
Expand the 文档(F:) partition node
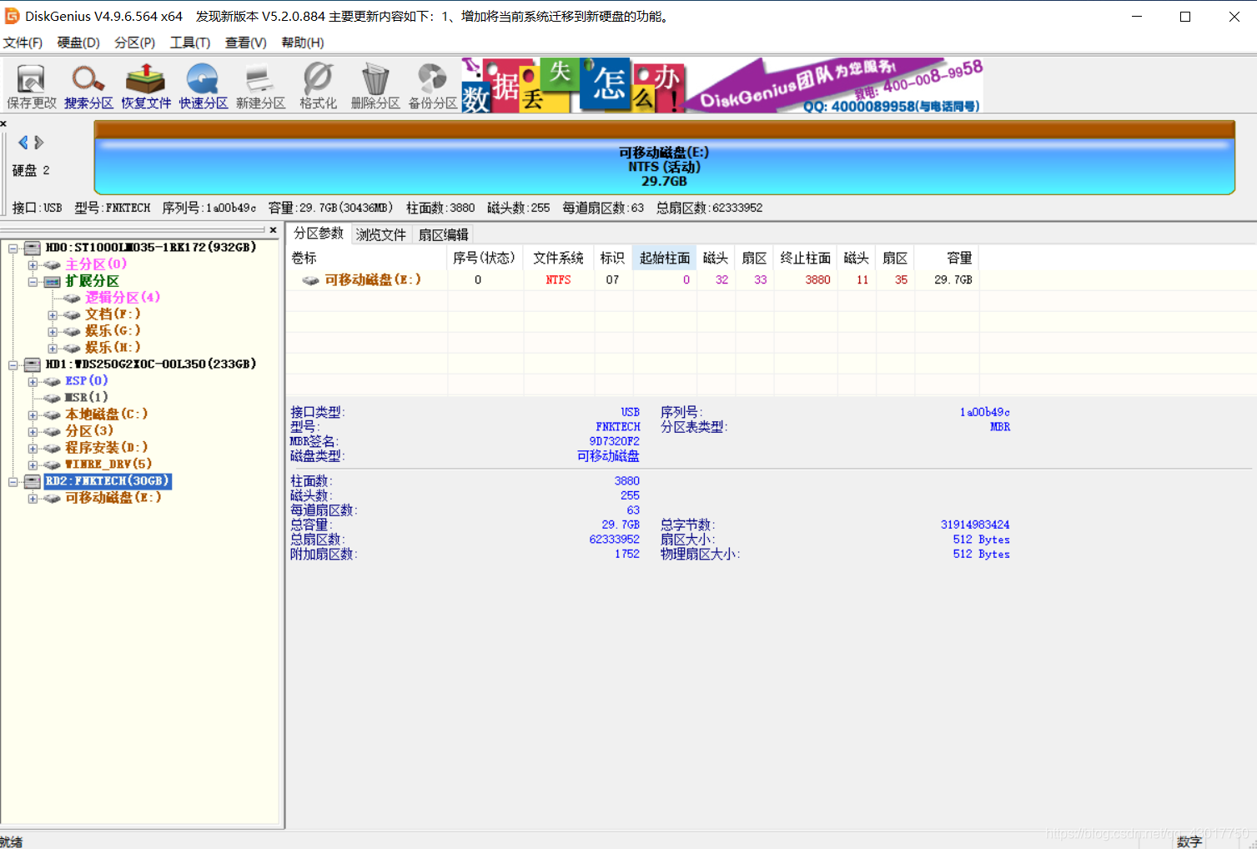[53, 315]
